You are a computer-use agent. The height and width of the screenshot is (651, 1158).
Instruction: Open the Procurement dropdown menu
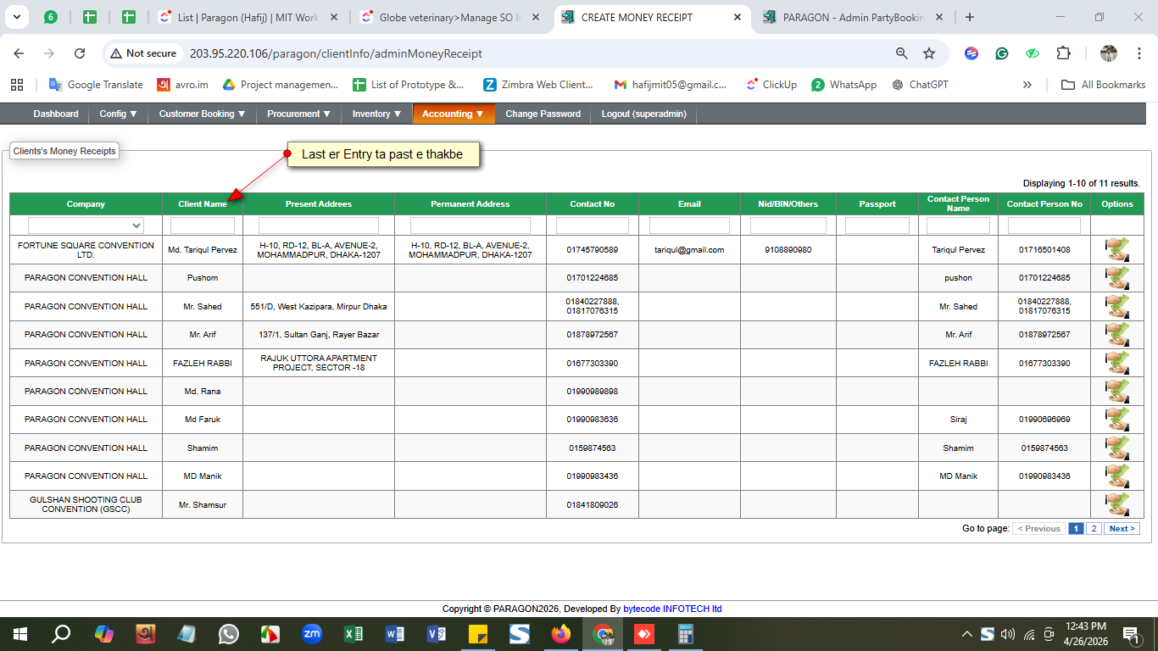pyautogui.click(x=299, y=114)
